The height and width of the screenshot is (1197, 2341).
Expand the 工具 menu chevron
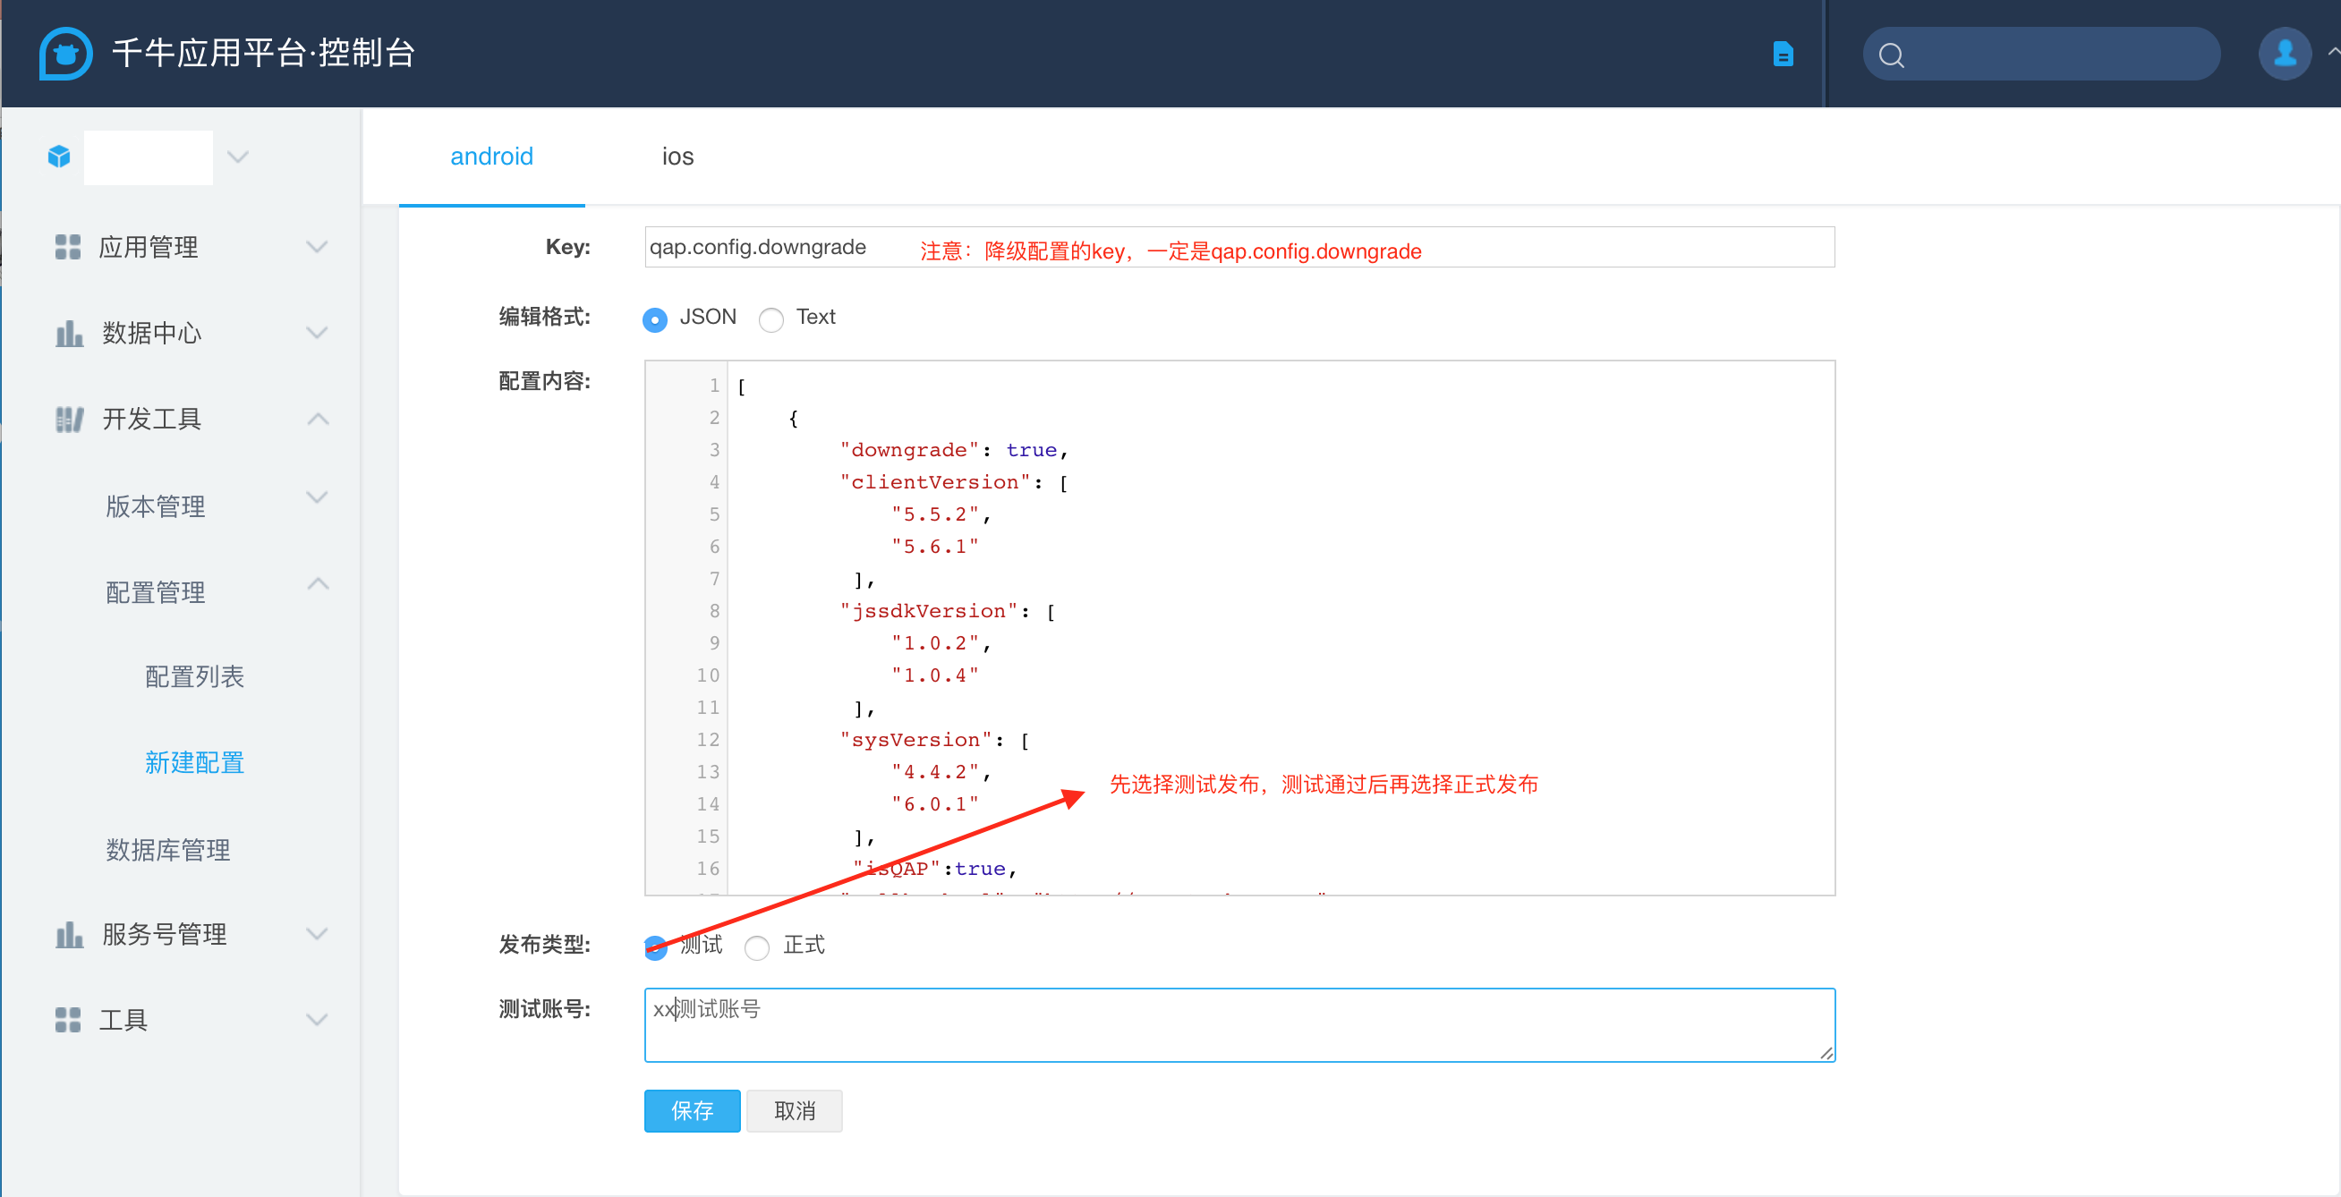[x=316, y=1020]
